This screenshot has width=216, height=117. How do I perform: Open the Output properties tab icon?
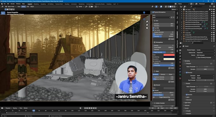coord(180,53)
